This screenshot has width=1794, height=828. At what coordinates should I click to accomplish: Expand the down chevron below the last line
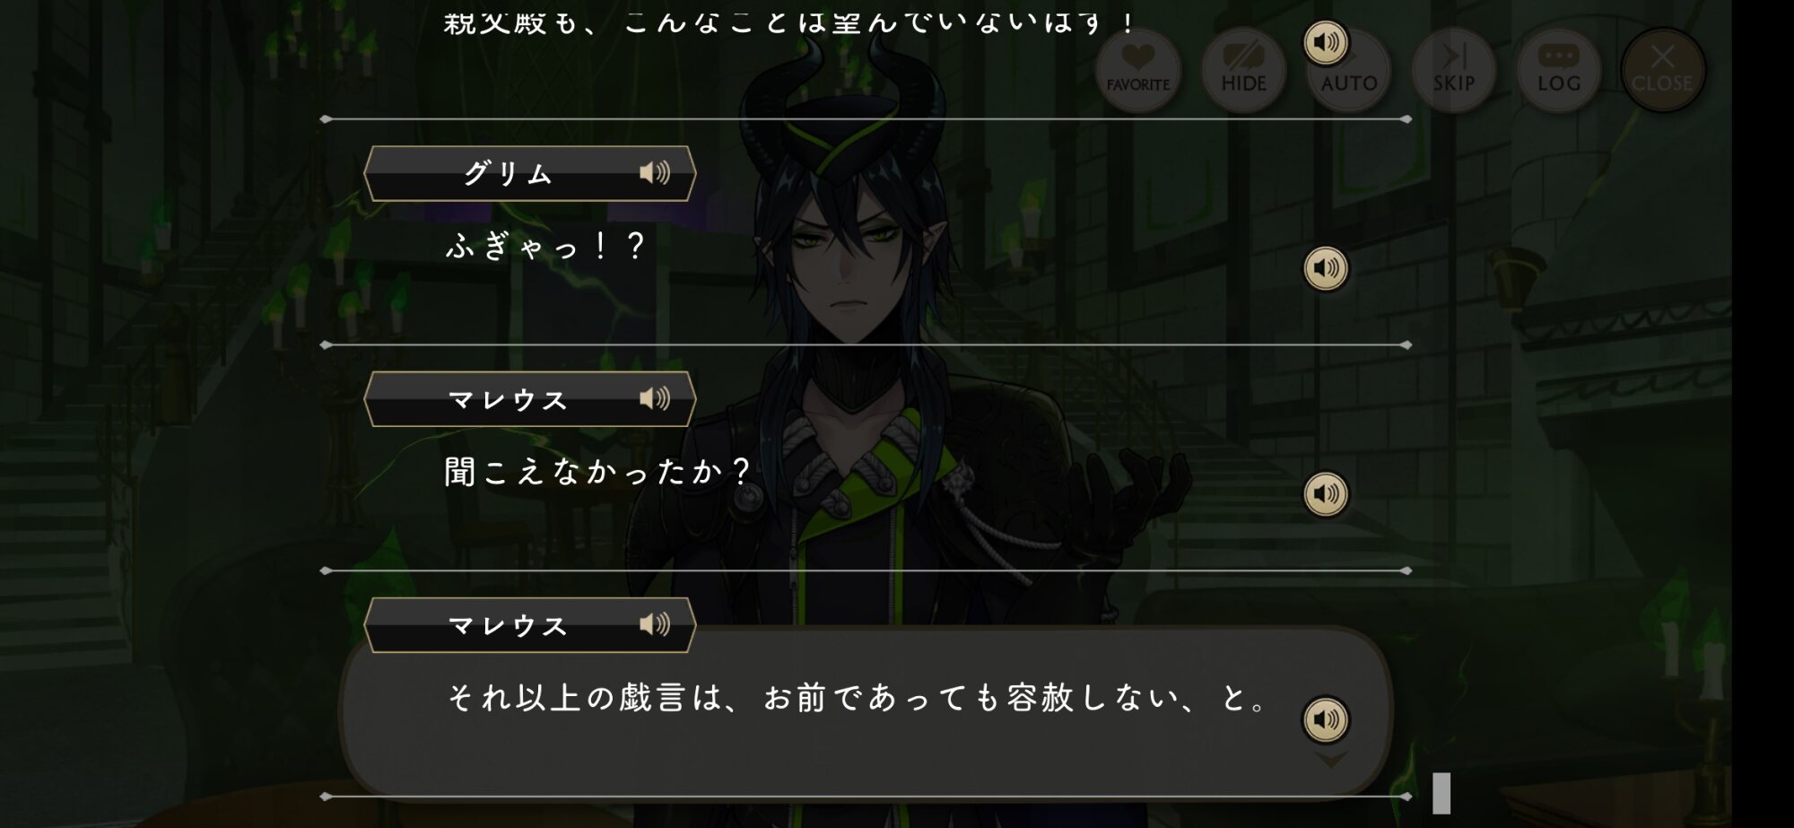point(1330,760)
